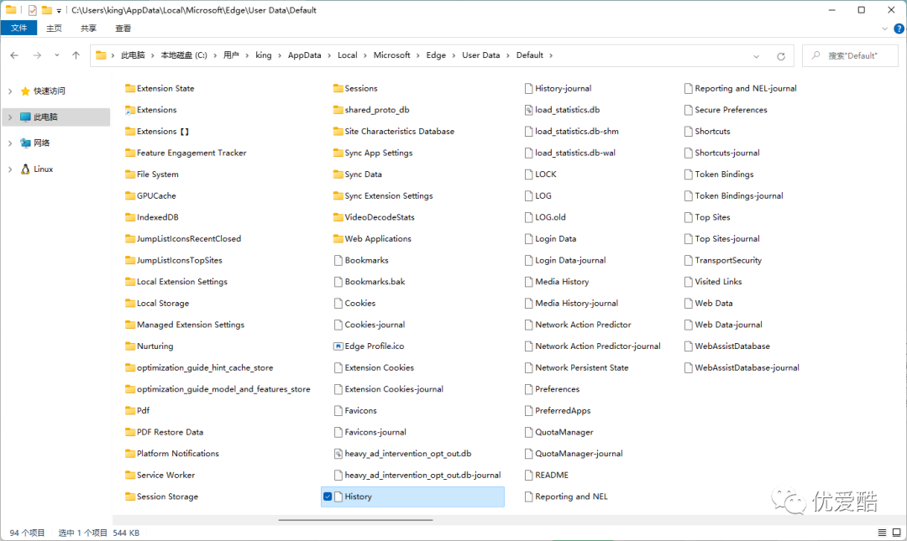Refresh the Default folder view
Image resolution: width=907 pixels, height=541 pixels.
781,56
